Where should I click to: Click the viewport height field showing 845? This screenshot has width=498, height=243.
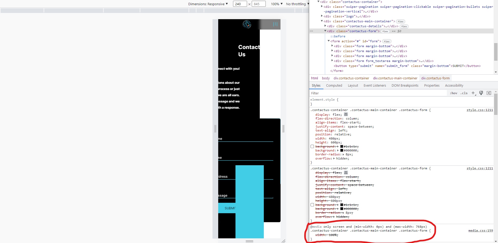(259, 4)
